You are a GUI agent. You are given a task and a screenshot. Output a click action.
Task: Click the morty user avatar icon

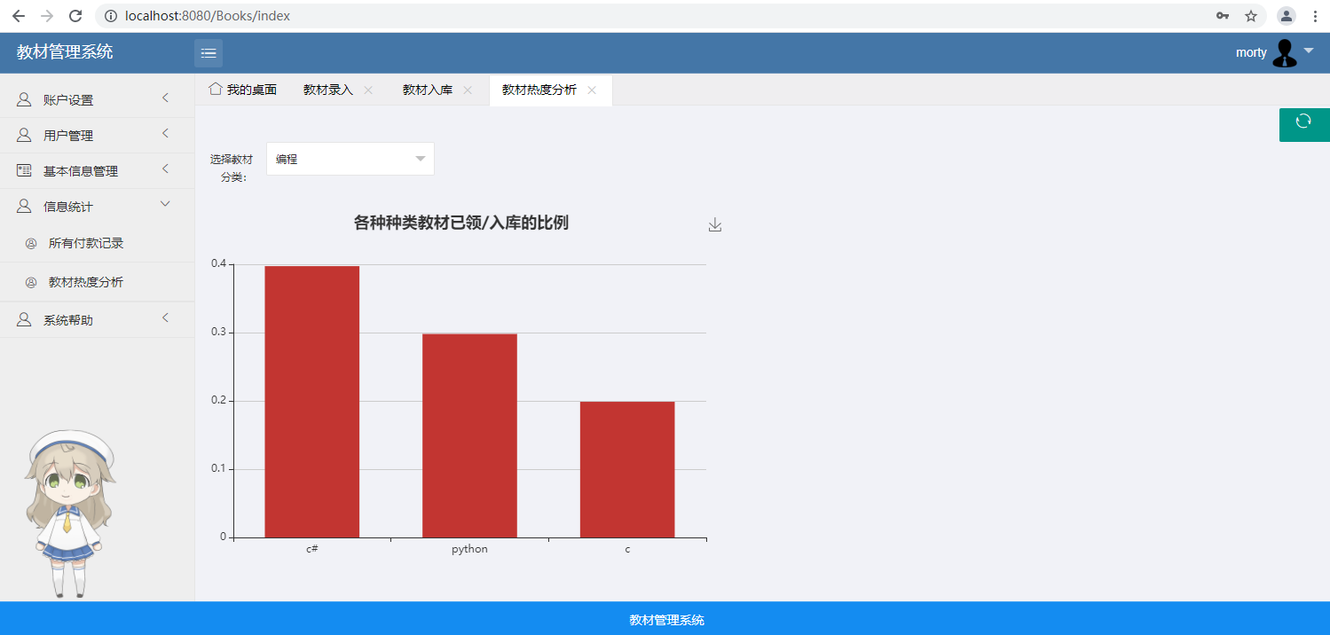(1284, 52)
